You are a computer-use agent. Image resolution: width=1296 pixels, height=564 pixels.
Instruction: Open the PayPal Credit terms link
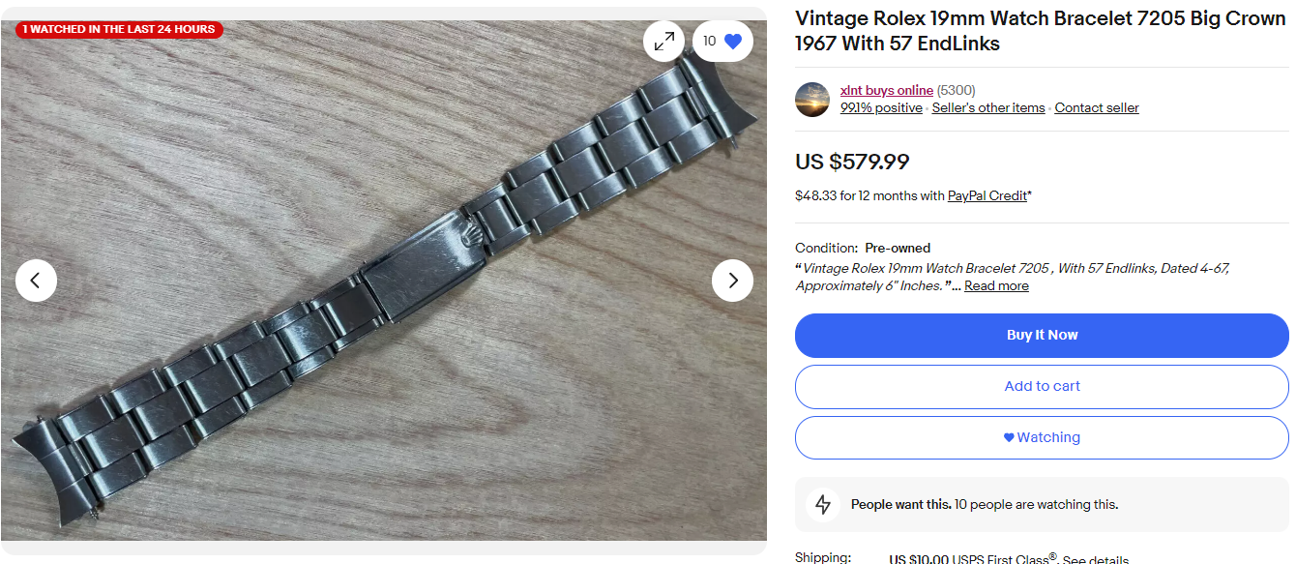[x=987, y=195]
